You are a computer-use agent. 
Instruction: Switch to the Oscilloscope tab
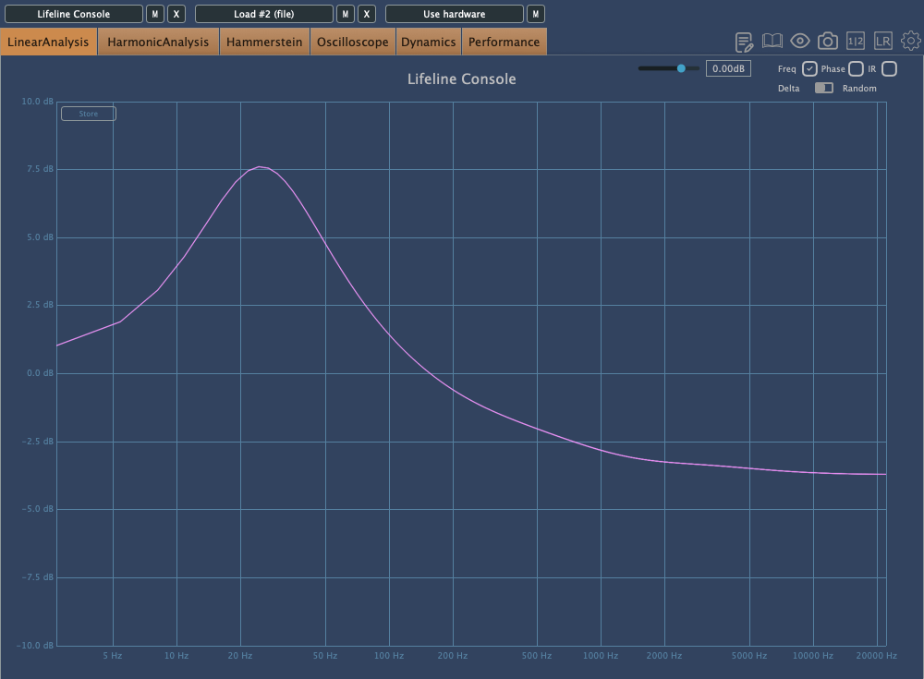[353, 42]
